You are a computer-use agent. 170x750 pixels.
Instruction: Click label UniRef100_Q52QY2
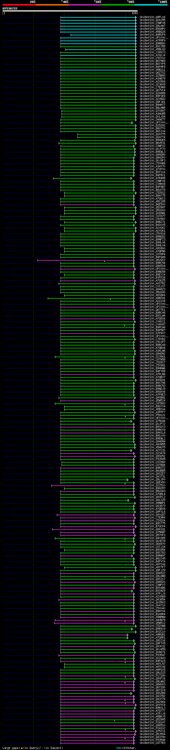pos(152,260)
